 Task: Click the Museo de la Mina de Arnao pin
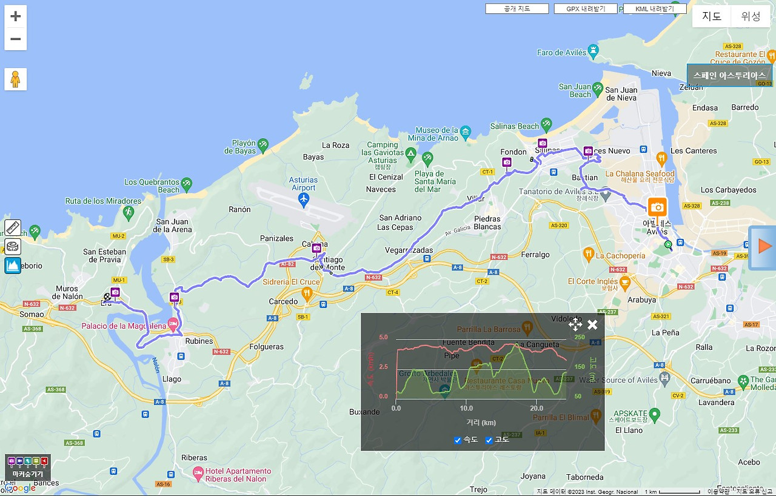[465, 131]
